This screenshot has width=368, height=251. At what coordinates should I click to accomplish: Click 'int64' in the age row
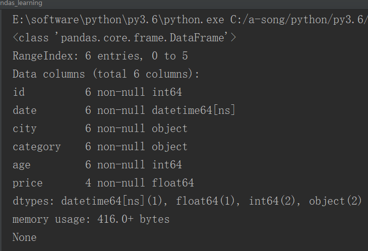click(167, 165)
